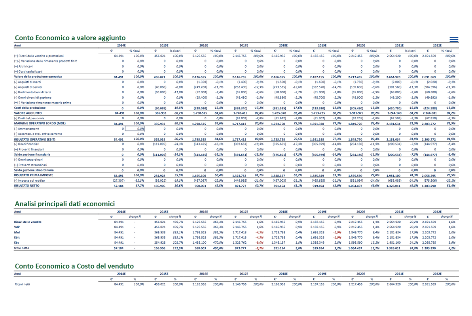Image resolution: width=472 pixels, height=316 pixels.
Task: Select the 'Analisi principali dati economici' heading
Action: [65, 204]
